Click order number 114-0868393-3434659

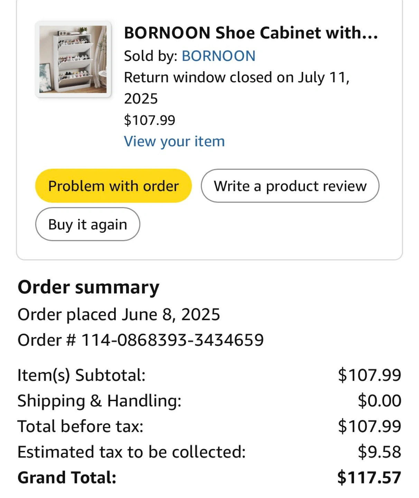tap(172, 340)
